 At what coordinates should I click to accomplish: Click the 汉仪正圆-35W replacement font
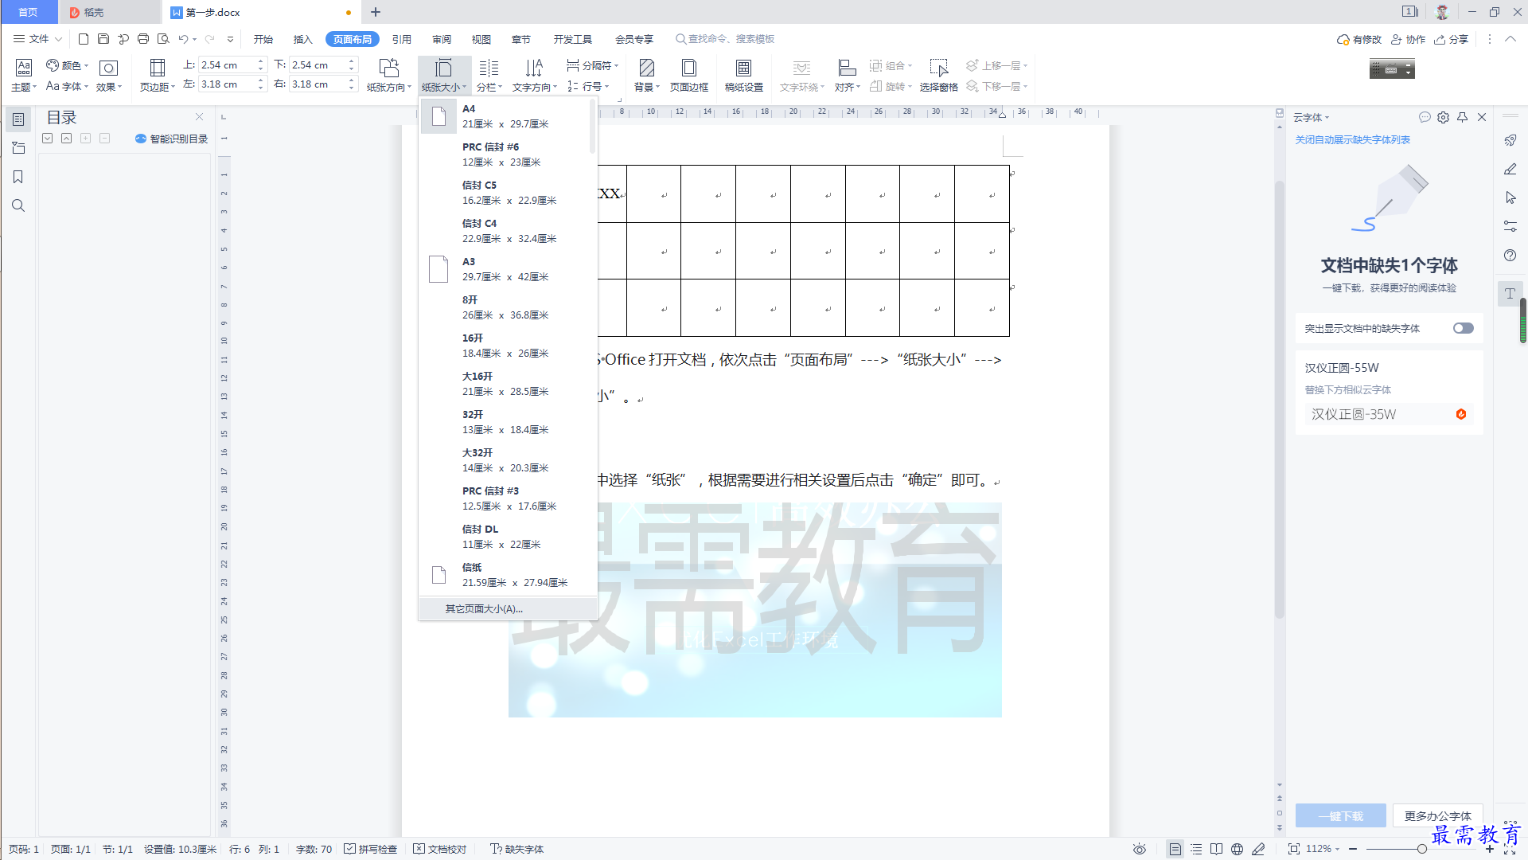[x=1388, y=414]
